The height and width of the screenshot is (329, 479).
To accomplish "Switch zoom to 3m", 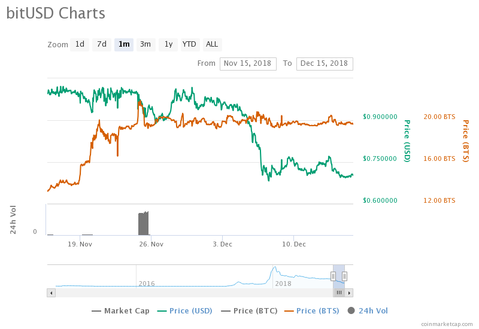I will click(145, 44).
